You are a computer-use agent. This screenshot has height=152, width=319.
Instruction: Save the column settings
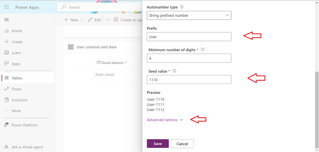coord(158,144)
